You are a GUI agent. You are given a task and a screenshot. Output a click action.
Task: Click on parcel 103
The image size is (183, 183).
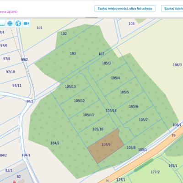73,54
